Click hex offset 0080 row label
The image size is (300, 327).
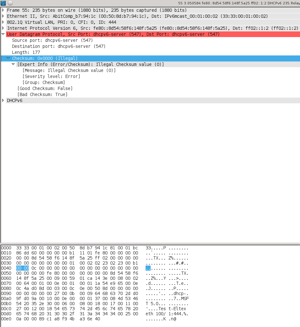(6, 288)
